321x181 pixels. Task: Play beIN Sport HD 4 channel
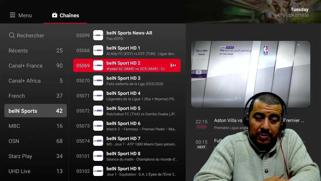[127, 96]
